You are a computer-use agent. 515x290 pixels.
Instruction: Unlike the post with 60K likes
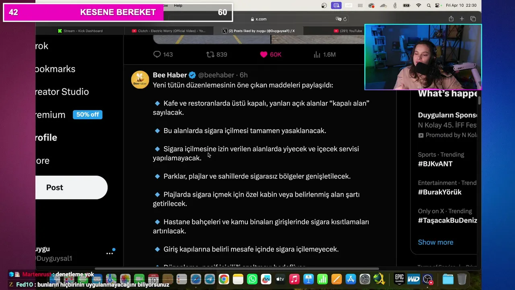(270, 54)
